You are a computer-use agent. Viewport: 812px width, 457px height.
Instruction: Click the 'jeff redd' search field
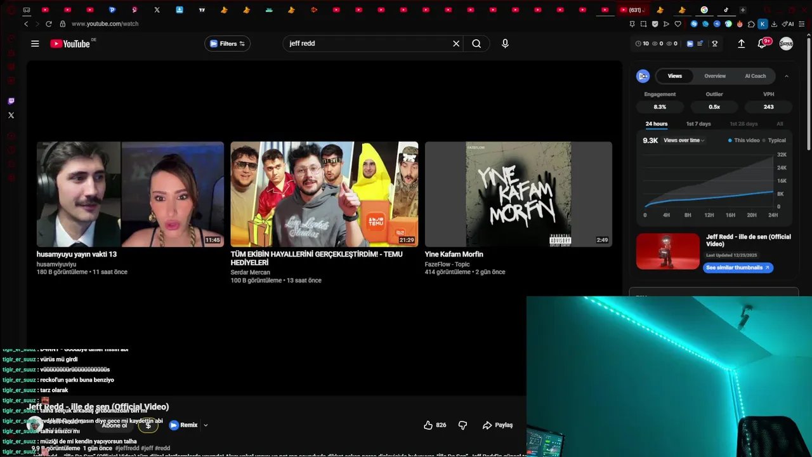[x=367, y=44]
